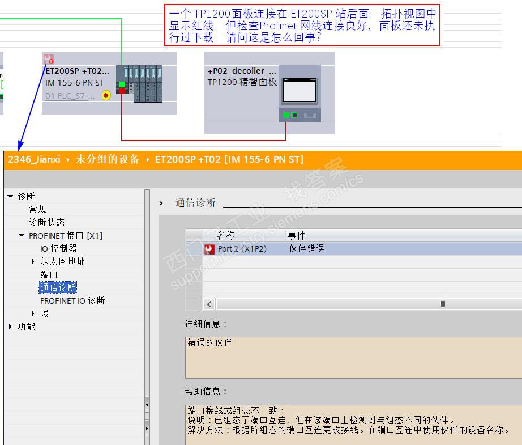Open the 诊断状态 tree item
Screen dimensions: 522x445
click(x=46, y=222)
